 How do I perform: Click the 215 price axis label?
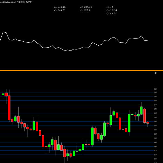(155, 134)
